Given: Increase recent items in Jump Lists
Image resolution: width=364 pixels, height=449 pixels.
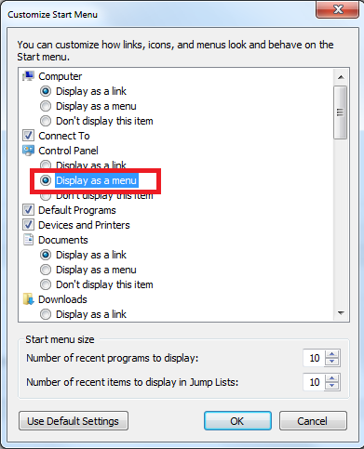Looking at the screenshot, I should [x=332, y=378].
